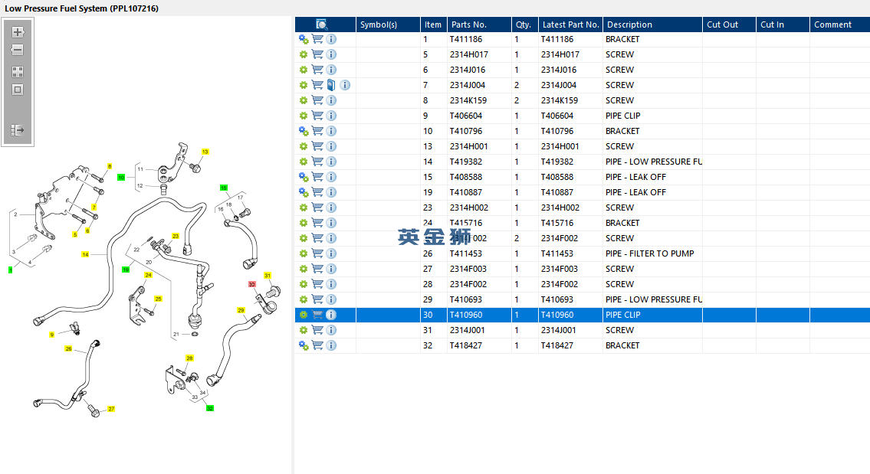Click the Comment column header
Viewport: 870px width, 474px height.
[x=840, y=25]
